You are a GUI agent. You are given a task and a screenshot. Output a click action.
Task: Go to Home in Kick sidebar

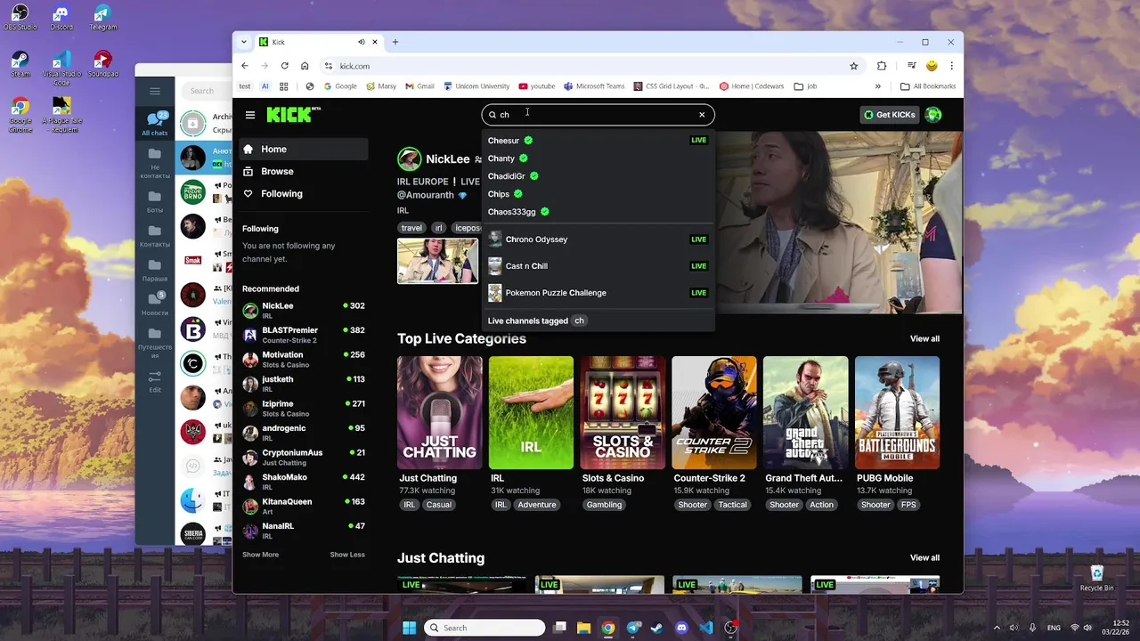[304, 149]
